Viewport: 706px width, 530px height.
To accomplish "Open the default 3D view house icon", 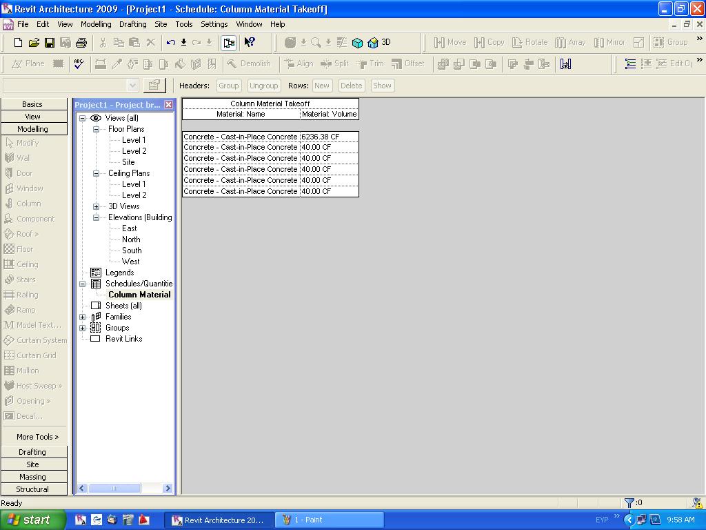I will [x=374, y=43].
